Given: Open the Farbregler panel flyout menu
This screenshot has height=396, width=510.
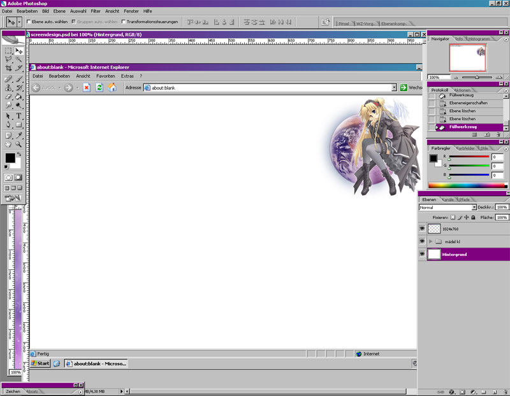Looking at the screenshot, I should pyautogui.click(x=506, y=148).
